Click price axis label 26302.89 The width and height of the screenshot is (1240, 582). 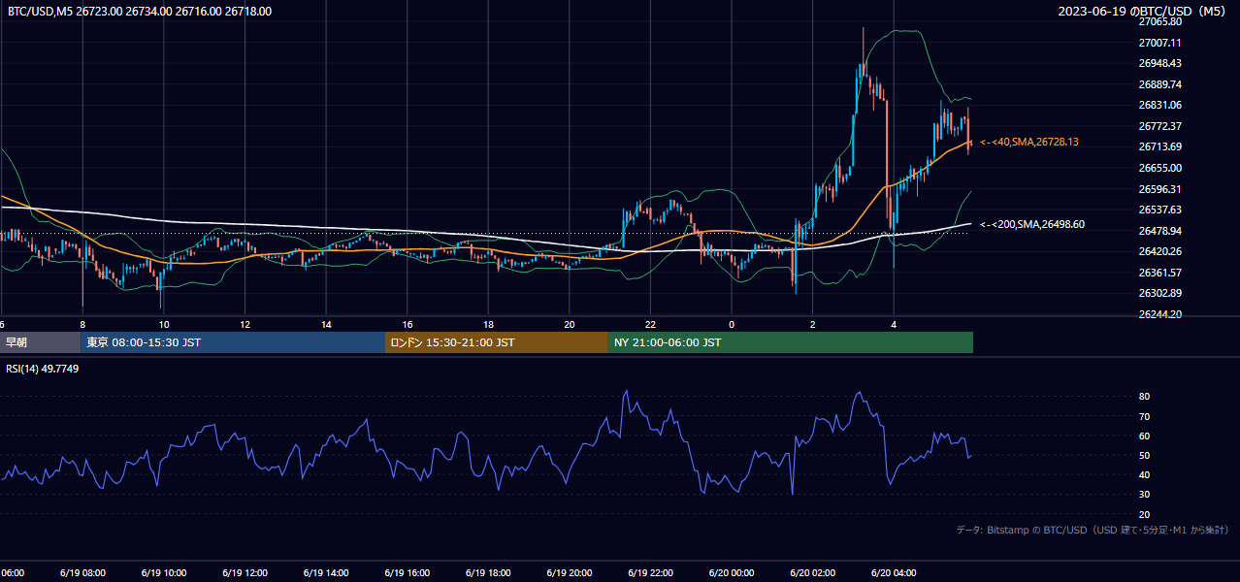click(1159, 293)
